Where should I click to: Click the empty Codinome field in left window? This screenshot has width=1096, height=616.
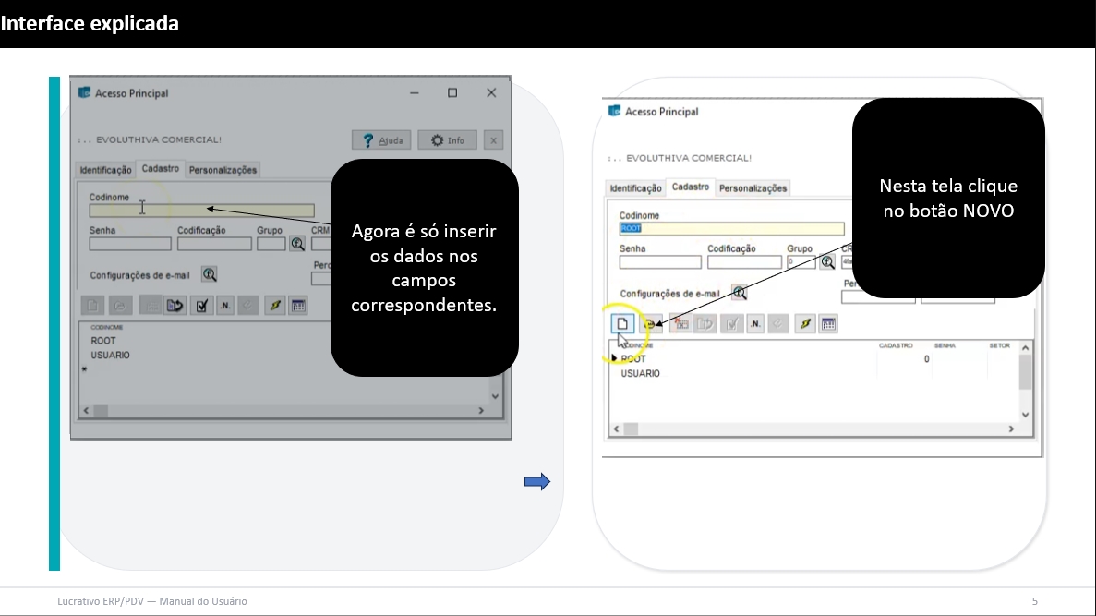coord(201,211)
